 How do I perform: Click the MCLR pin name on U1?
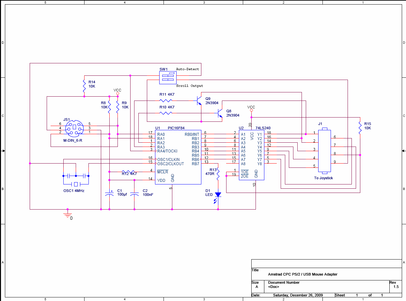163,172
